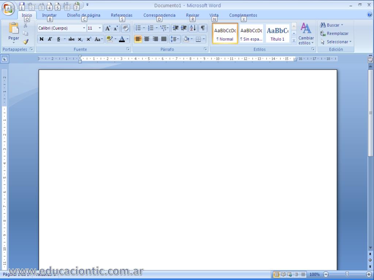The height and width of the screenshot is (280, 374).
Task: Open Word help question mark
Action: click(370, 15)
